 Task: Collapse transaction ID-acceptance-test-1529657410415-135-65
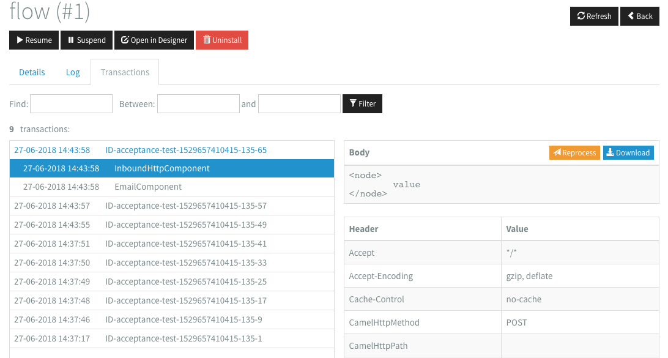pyautogui.click(x=172, y=150)
